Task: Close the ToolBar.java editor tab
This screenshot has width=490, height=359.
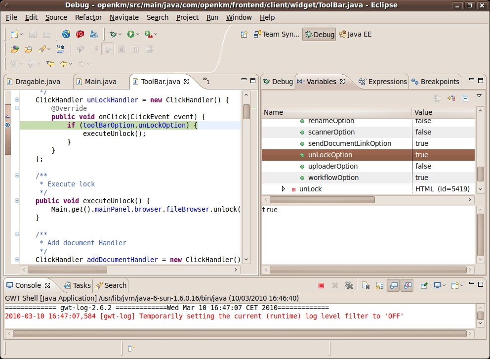Action: coord(187,82)
